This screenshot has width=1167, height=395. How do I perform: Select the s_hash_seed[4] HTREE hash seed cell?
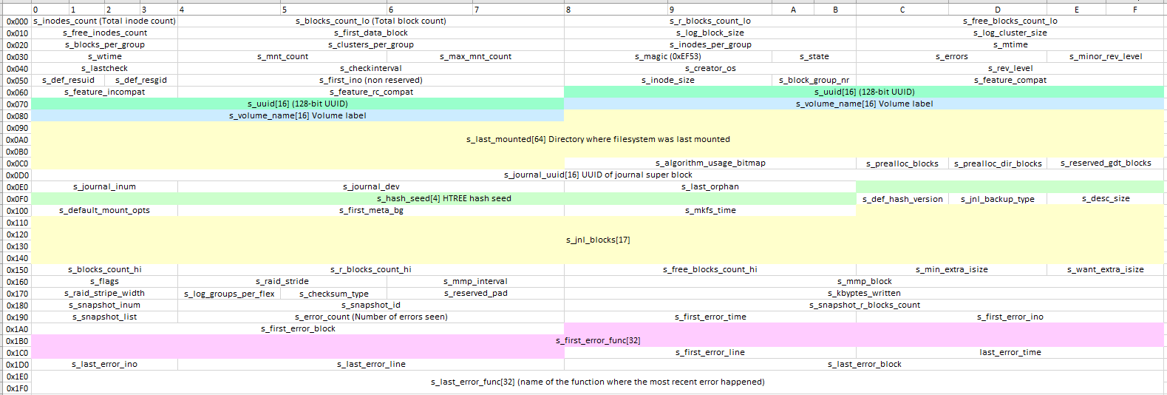tap(443, 198)
